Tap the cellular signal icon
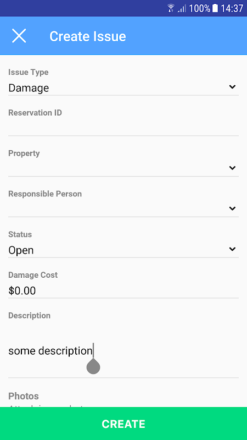 [182, 8]
